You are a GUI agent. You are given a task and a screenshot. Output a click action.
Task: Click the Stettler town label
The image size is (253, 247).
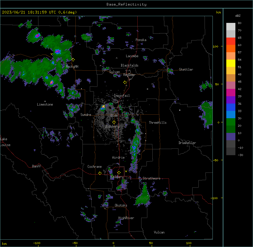(x=186, y=70)
